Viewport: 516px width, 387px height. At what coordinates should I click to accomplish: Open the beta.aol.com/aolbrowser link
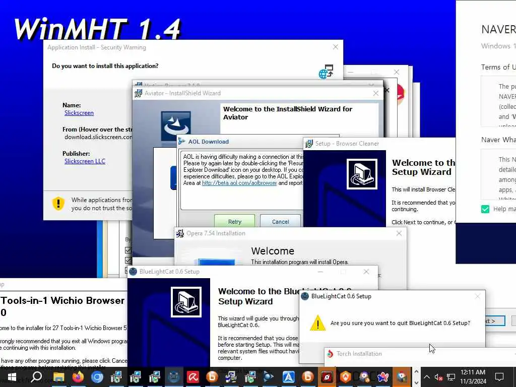[x=239, y=183]
